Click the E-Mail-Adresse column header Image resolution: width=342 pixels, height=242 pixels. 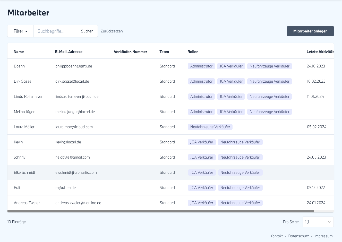(69, 52)
